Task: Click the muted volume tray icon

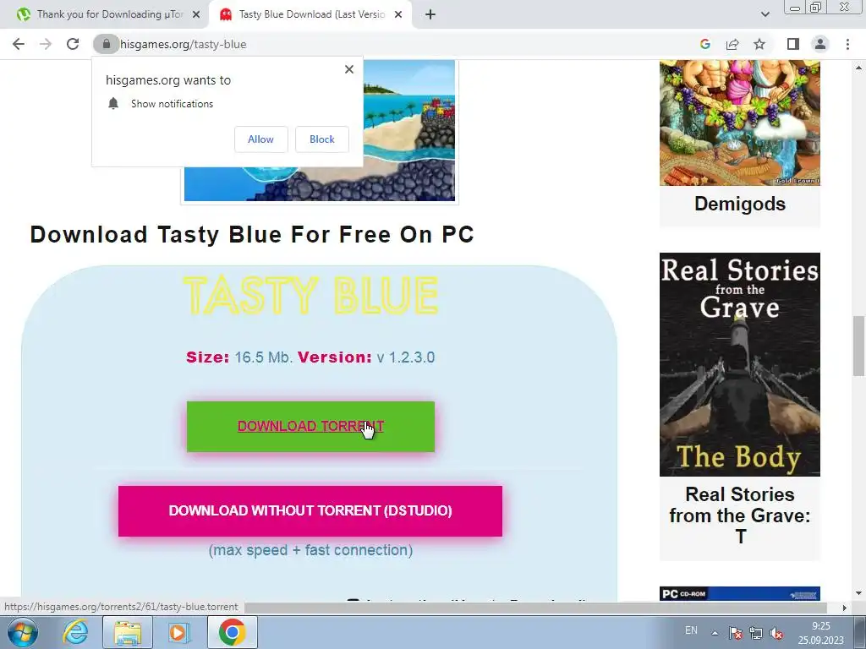Action: pyautogui.click(x=776, y=633)
